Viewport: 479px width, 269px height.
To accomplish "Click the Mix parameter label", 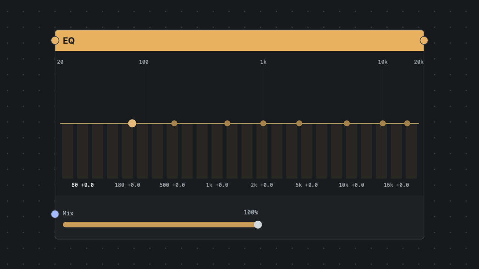I will point(68,213).
